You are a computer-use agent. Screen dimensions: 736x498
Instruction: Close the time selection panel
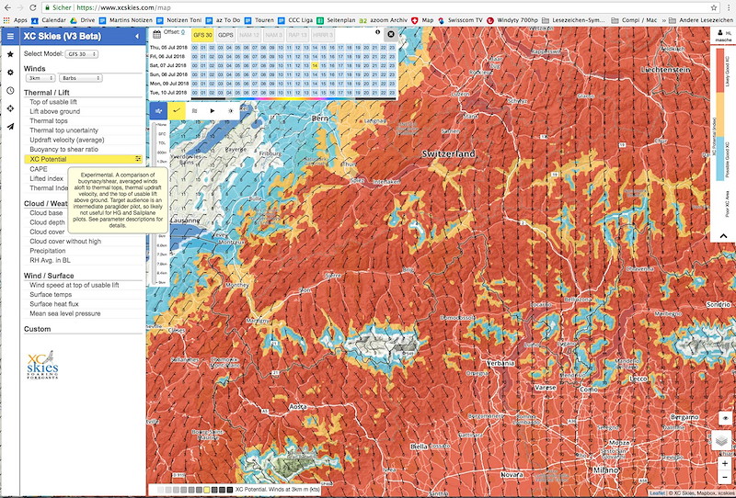[390, 34]
